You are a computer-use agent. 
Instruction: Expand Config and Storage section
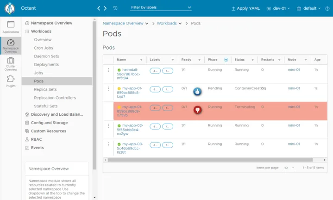coord(49,123)
